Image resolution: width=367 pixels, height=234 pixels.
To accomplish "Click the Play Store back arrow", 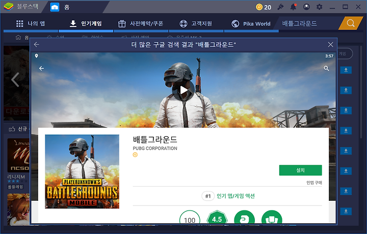I will pos(41,68).
